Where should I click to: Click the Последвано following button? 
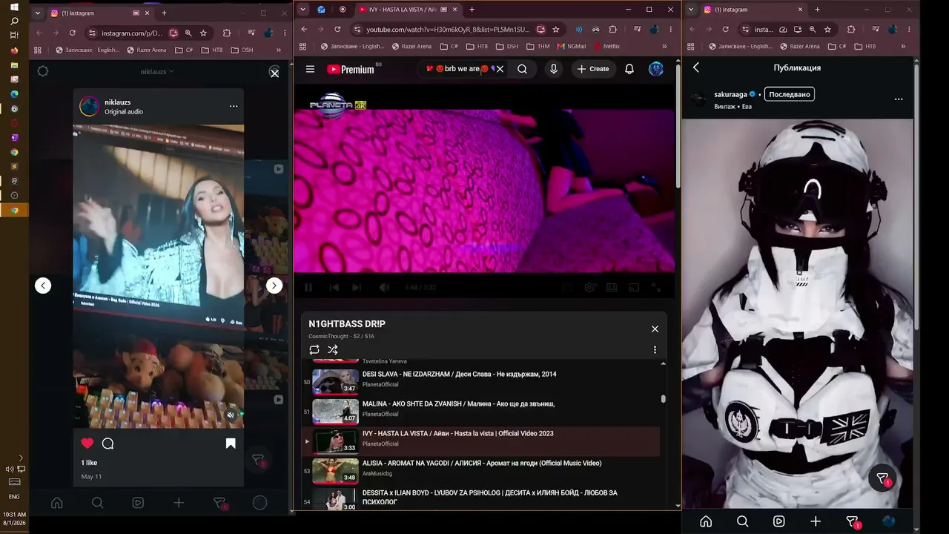790,94
